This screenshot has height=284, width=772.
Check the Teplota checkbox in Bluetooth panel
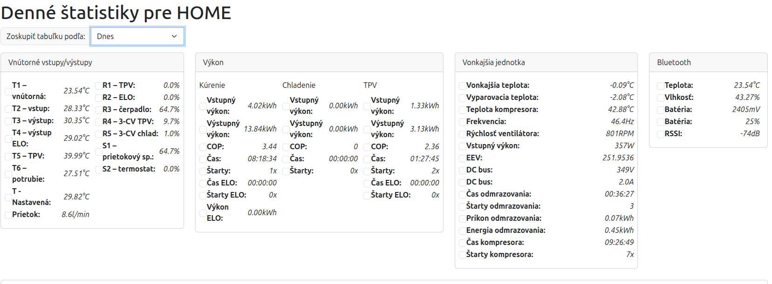[x=661, y=86]
